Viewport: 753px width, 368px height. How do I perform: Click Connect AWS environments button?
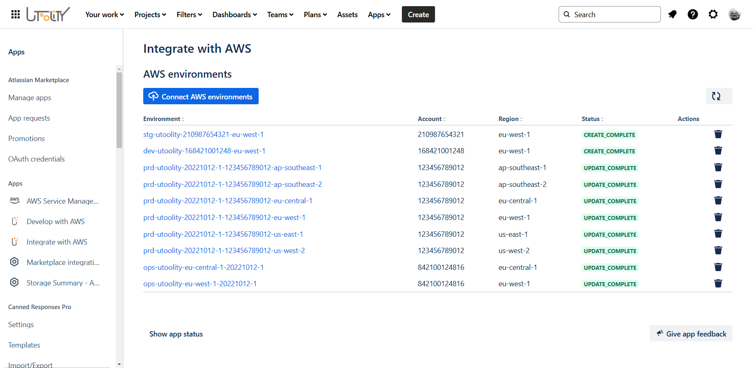pos(201,96)
